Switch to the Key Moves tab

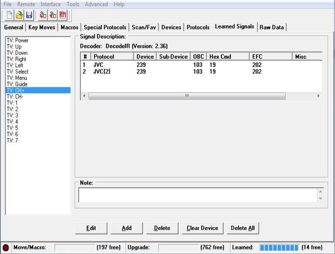(x=41, y=27)
